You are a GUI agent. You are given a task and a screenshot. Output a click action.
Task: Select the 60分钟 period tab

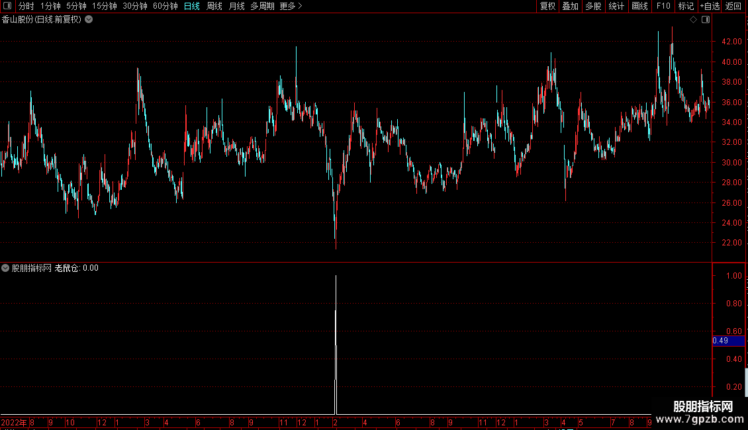pyautogui.click(x=165, y=6)
